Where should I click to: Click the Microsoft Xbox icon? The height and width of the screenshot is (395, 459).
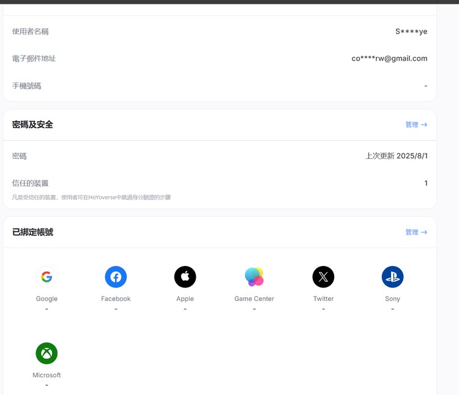(x=47, y=353)
